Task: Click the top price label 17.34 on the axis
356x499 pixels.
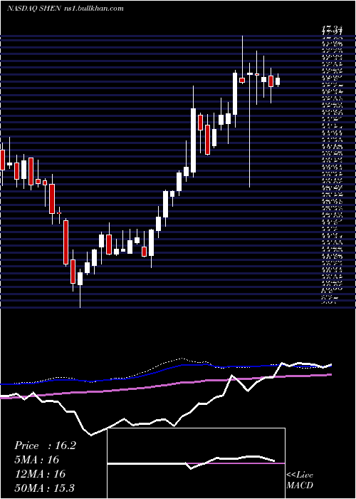Action: 333,31
